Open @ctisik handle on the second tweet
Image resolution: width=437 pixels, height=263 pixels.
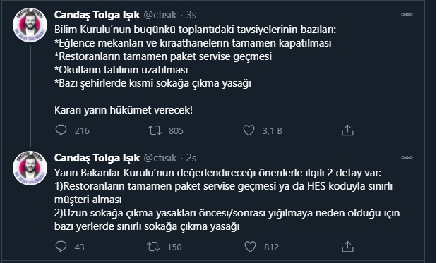(160, 158)
